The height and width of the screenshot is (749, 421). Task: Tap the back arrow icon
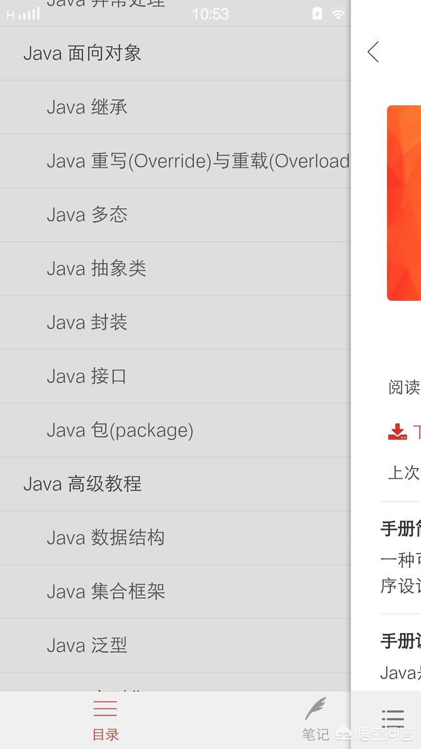(x=373, y=51)
